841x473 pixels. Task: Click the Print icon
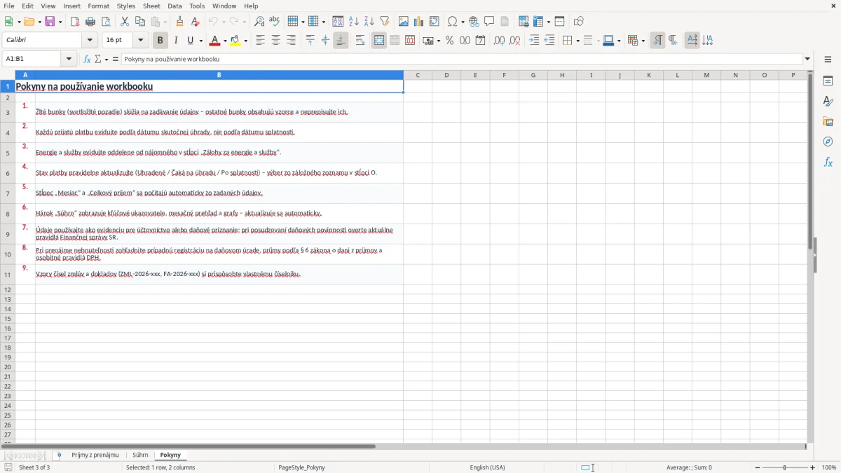coord(90,22)
